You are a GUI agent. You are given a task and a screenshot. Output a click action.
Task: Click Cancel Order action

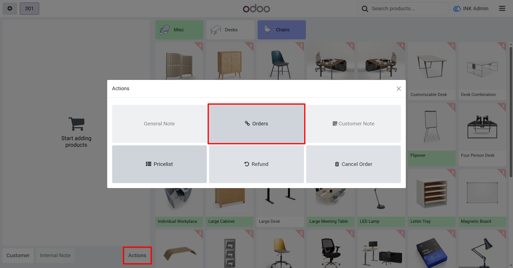pos(353,164)
